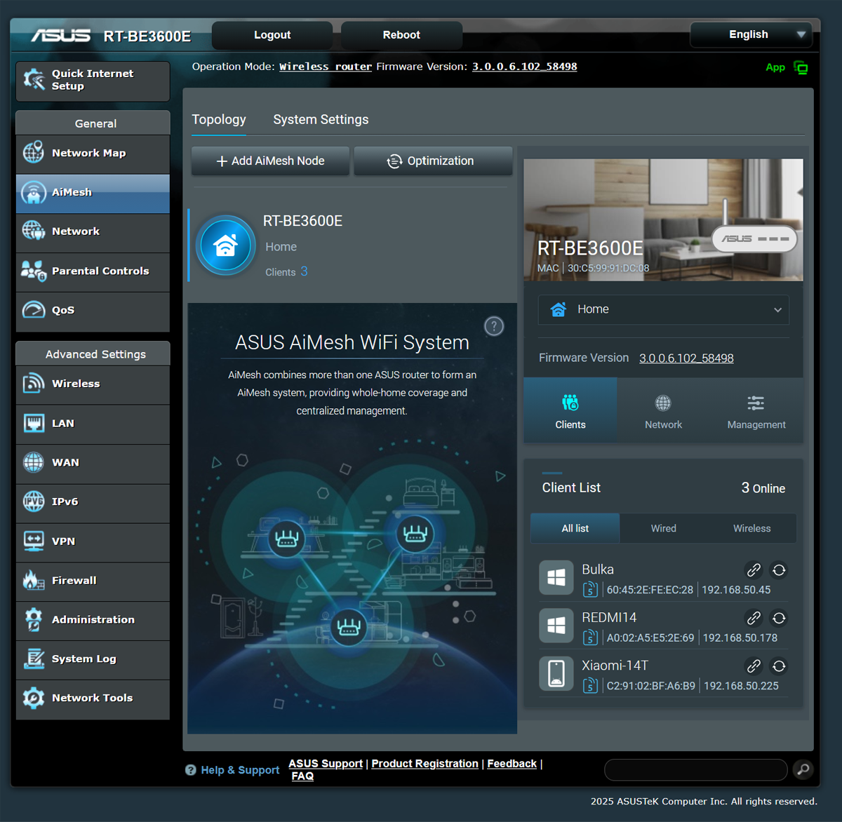Click link icon for Xiaomi-14T client

(754, 666)
